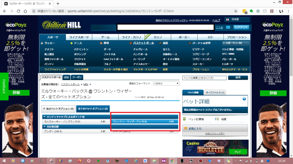The width and height of the screenshot is (293, 164).
Task: Open the カジノ tab
Action: 158,37
